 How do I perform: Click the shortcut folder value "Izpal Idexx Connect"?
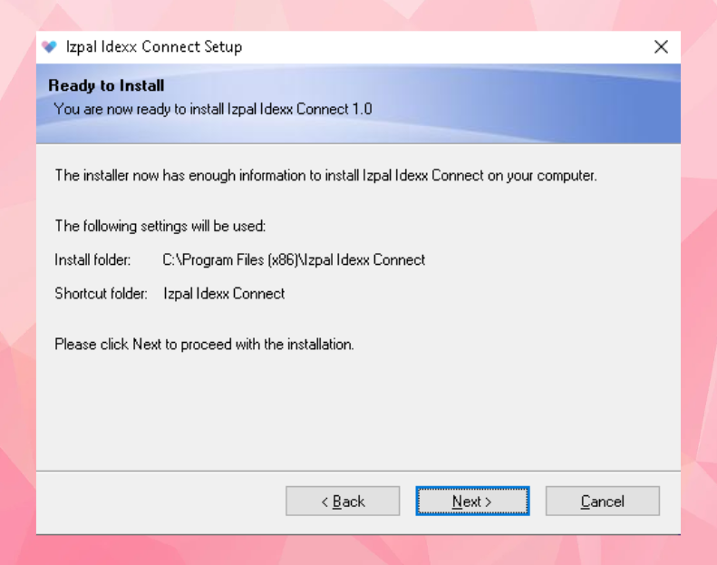click(224, 294)
